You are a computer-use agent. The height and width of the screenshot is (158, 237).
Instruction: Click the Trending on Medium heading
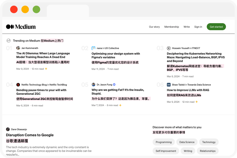27,41
